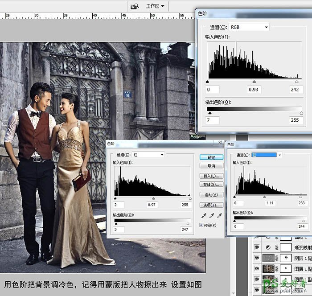The width and height of the screenshot is (312, 296).
Task: Click the gradient map adjustment layer icon
Action: click(x=268, y=247)
